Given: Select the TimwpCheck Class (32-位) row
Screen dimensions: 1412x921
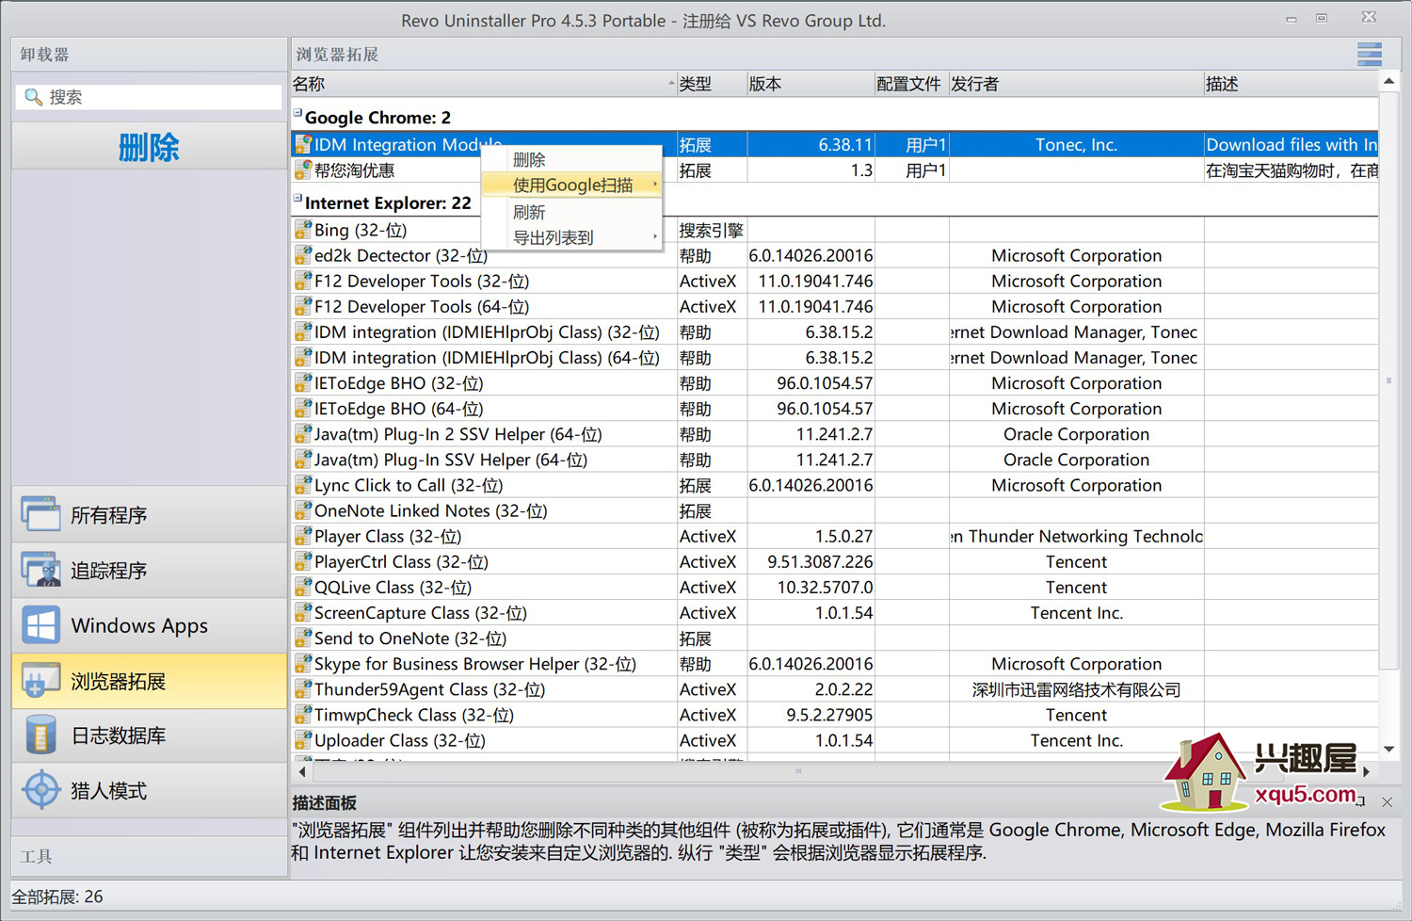Looking at the screenshot, I should point(834,715).
